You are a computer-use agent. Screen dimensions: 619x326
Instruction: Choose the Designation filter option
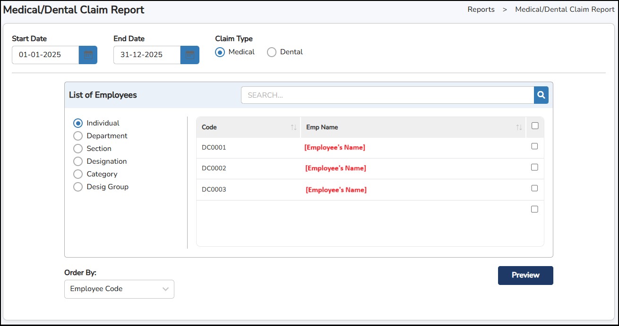pyautogui.click(x=78, y=161)
